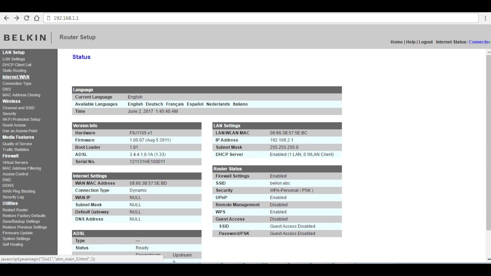Viewport: 491px width, 276px height.
Task: Click the WAN MAC address value
Action: coord(149,183)
